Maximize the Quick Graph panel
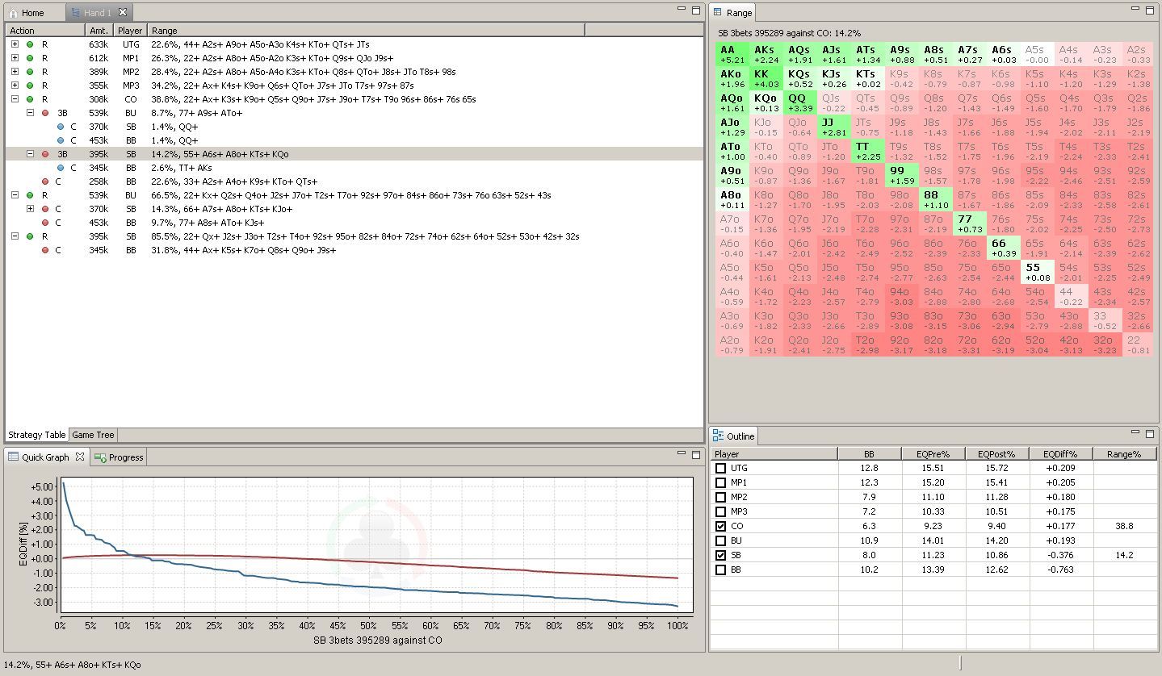The image size is (1162, 676). point(696,454)
